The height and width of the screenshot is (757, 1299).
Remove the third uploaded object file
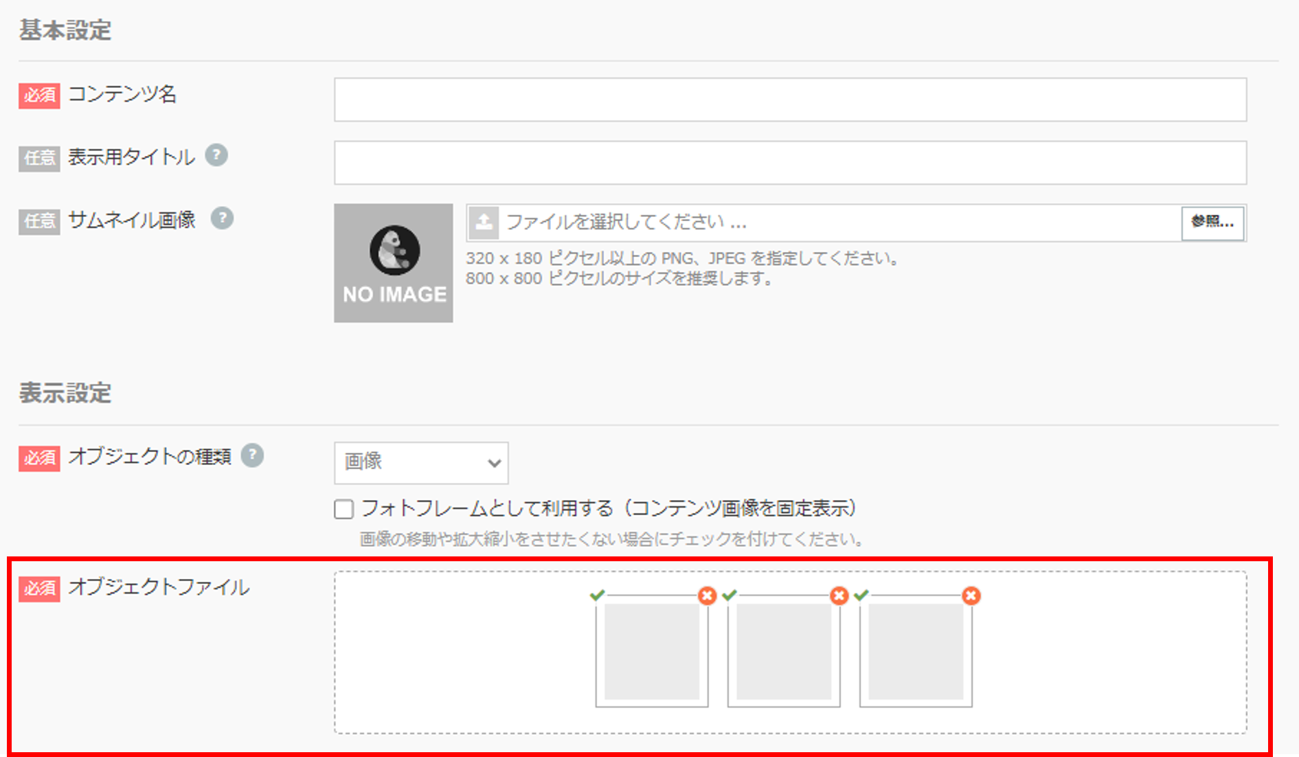(971, 596)
